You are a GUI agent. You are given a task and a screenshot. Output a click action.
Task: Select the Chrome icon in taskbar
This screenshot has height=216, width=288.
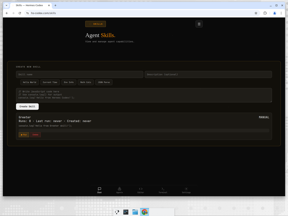click(x=145, y=212)
